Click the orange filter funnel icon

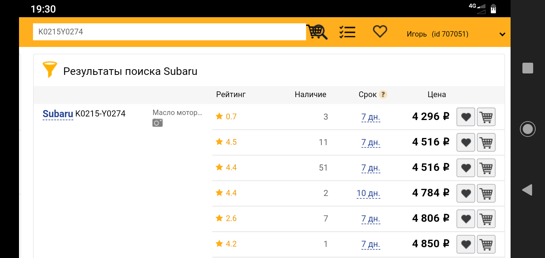coord(50,70)
